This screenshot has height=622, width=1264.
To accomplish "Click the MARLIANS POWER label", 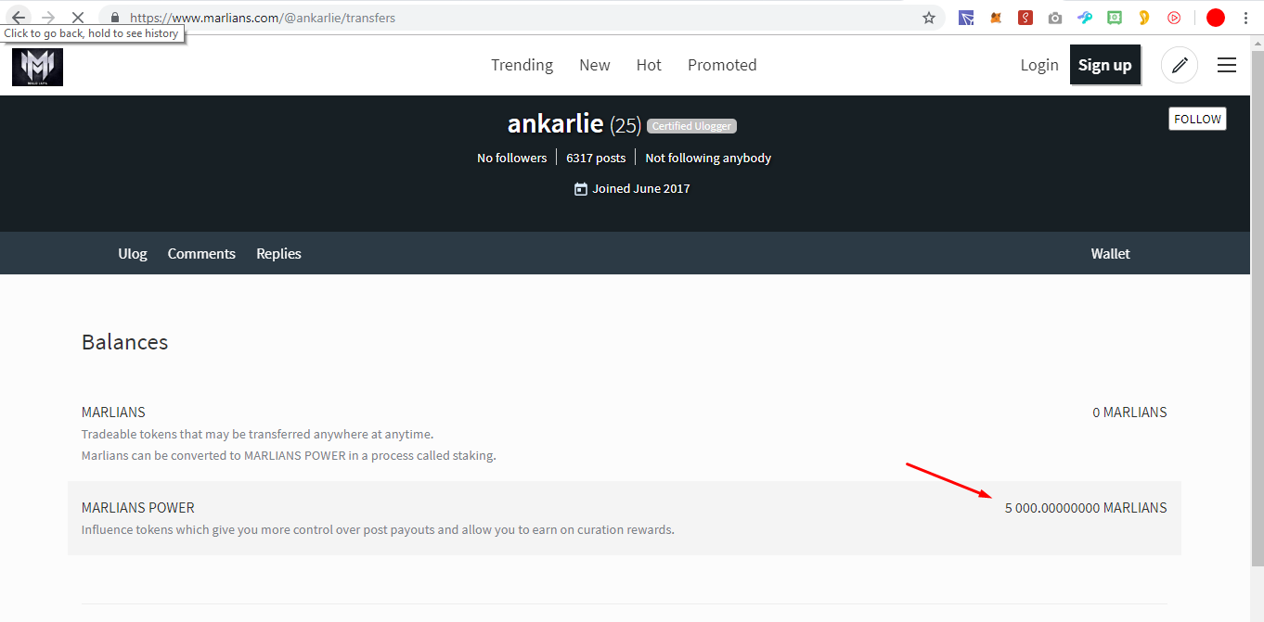I will 138,508.
